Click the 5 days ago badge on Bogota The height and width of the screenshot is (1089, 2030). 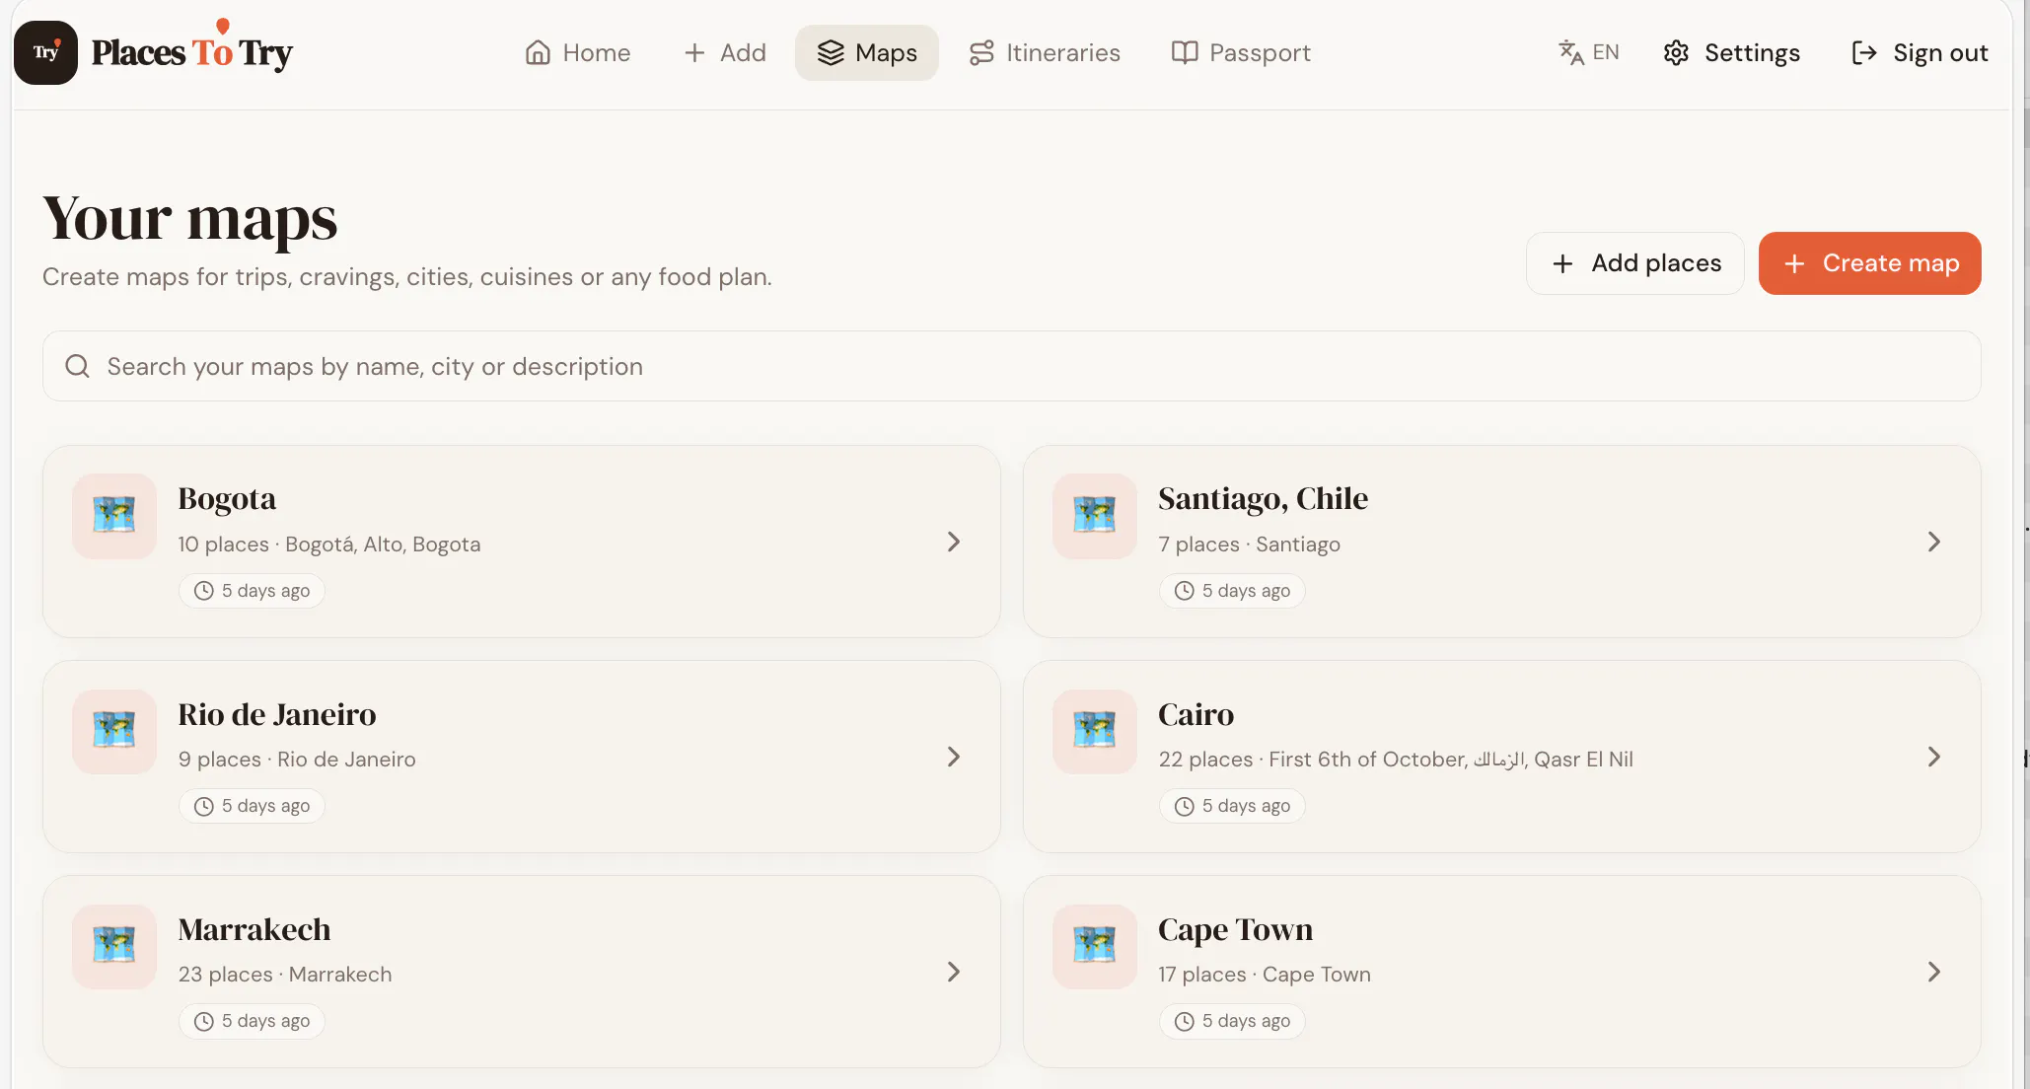pos(252,591)
